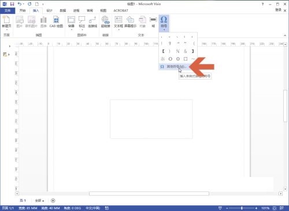Switch to the 审阅 (Review) ribbon tab
This screenshot has height=211, width=289.
(90, 10)
